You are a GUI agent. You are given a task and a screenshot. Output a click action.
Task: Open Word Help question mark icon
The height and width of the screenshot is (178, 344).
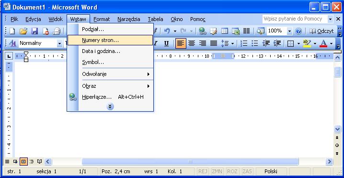pyautogui.click(x=298, y=31)
